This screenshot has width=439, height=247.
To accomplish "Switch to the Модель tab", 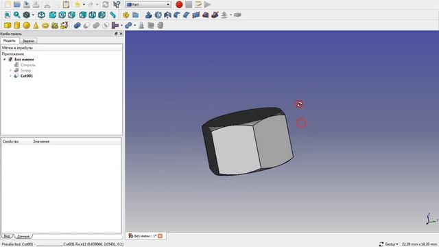I will (x=10, y=40).
